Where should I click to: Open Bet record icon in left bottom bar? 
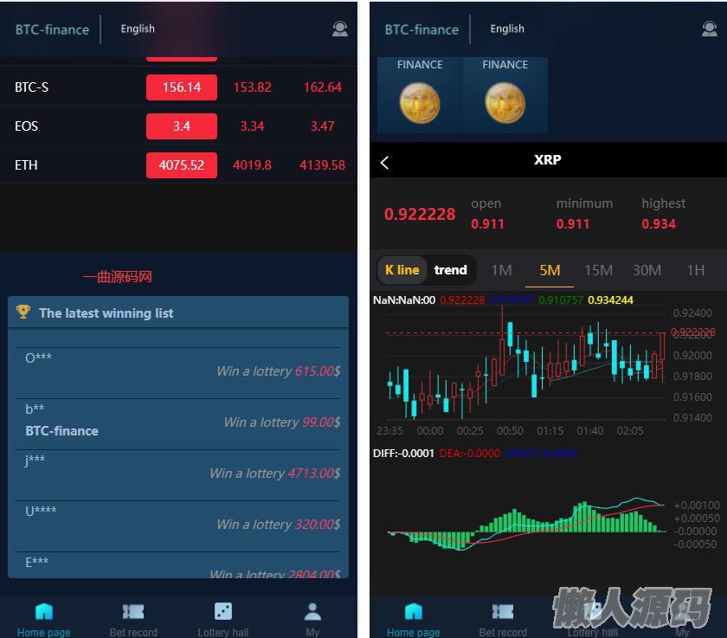(x=133, y=611)
